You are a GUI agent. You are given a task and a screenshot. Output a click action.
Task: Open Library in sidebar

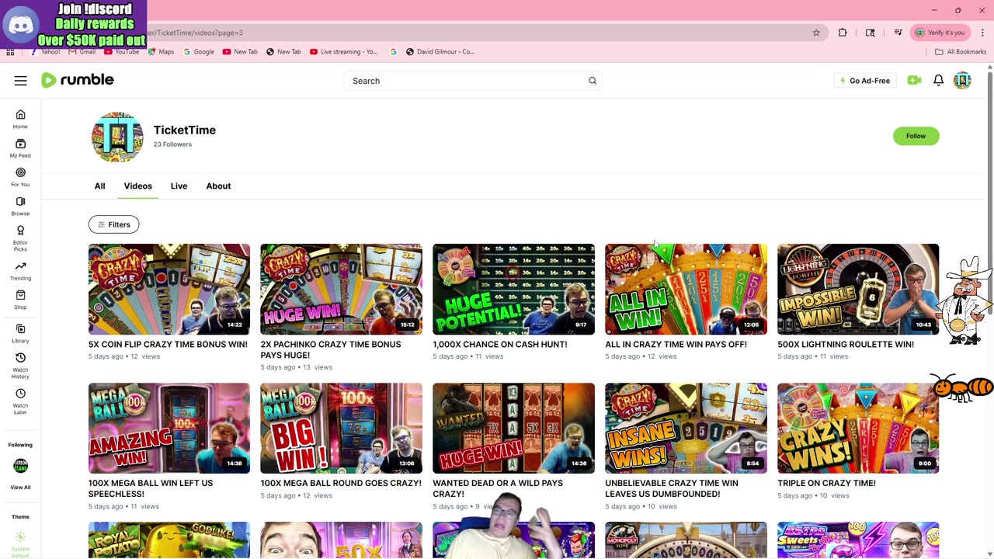[20, 333]
